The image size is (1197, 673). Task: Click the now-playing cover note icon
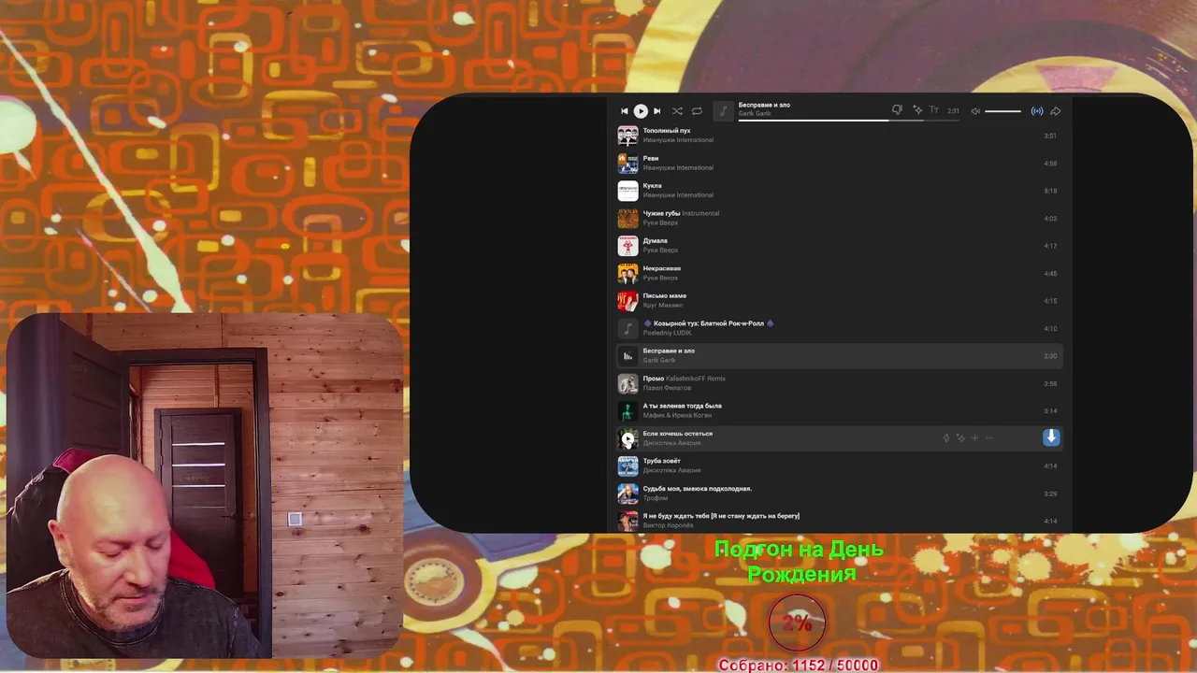point(723,111)
